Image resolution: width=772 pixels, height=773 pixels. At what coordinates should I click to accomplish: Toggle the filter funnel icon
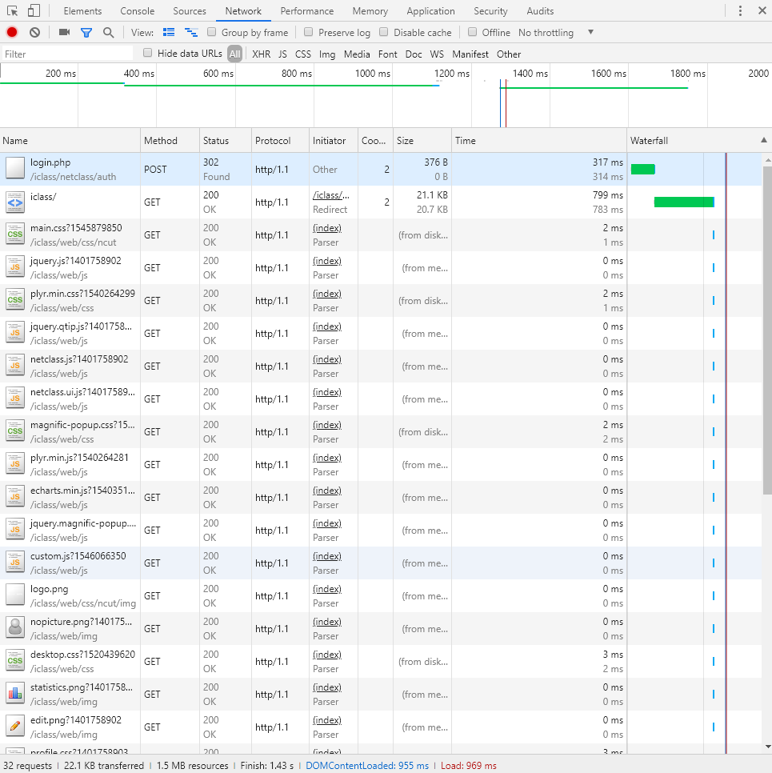coord(86,33)
